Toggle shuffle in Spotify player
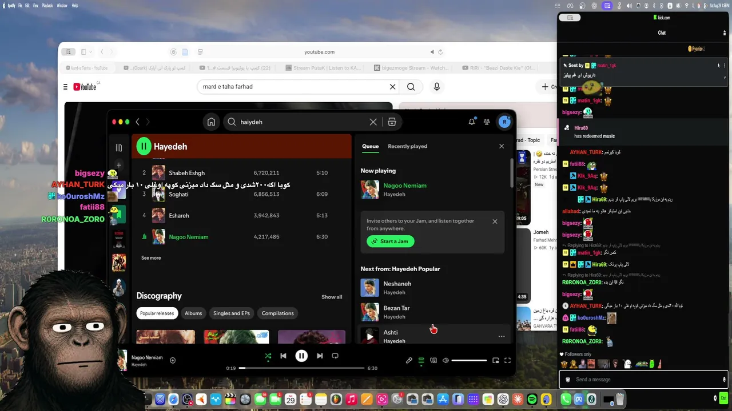 [268, 356]
